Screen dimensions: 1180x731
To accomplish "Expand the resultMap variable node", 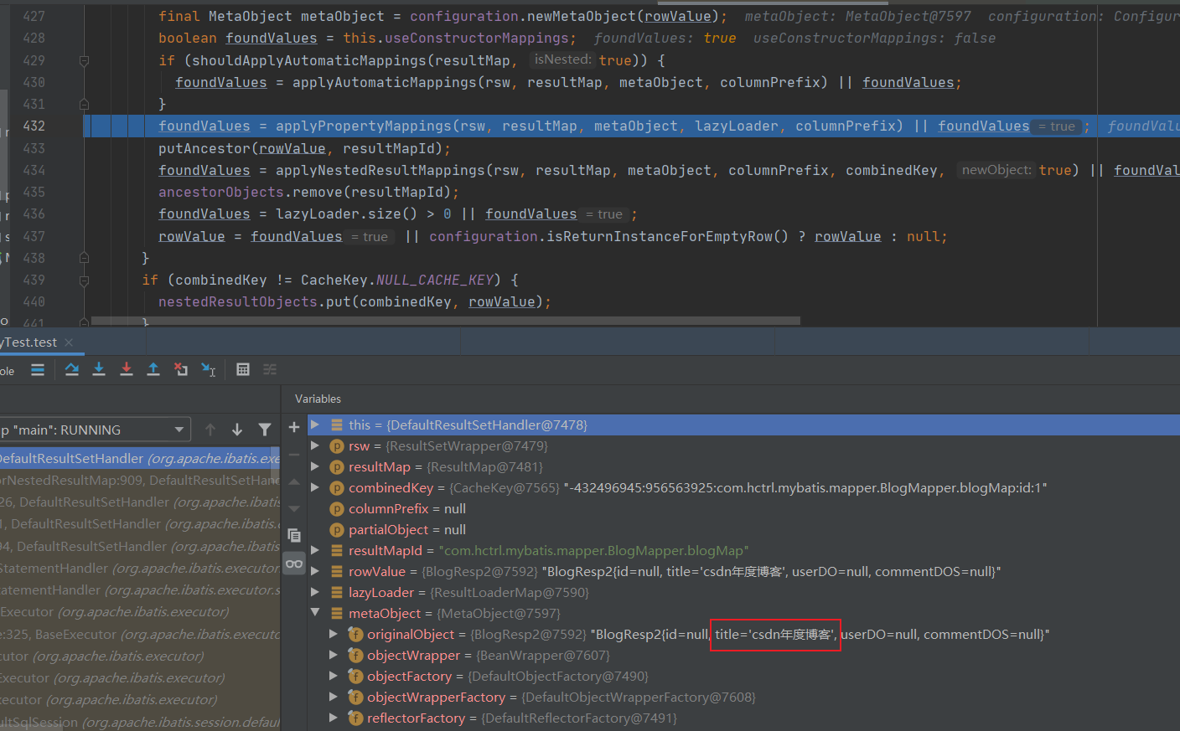I will (x=315, y=466).
